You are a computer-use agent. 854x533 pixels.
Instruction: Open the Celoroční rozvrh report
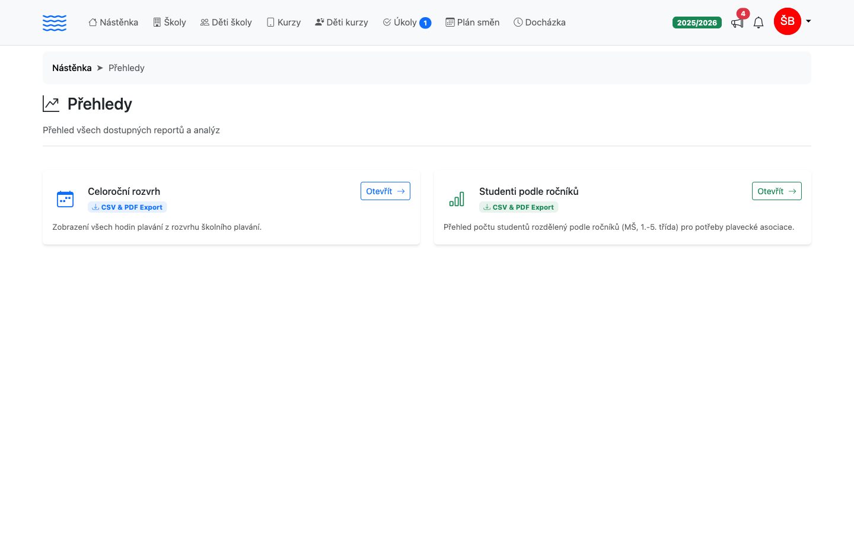385,191
